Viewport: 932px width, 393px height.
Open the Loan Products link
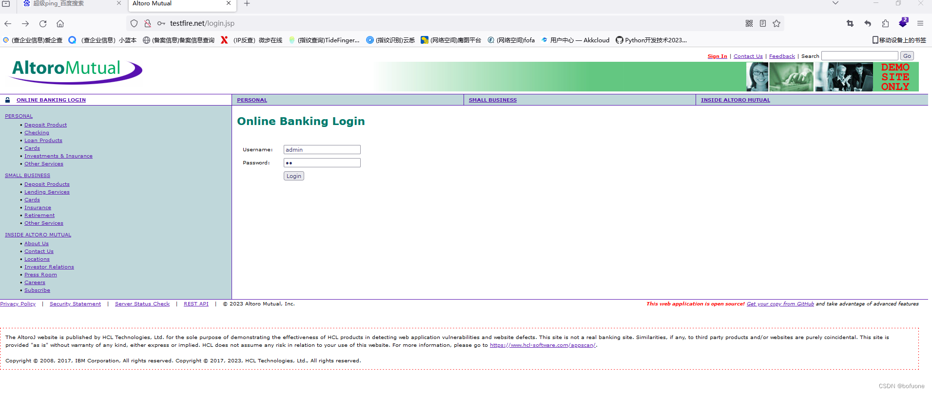[x=43, y=141]
